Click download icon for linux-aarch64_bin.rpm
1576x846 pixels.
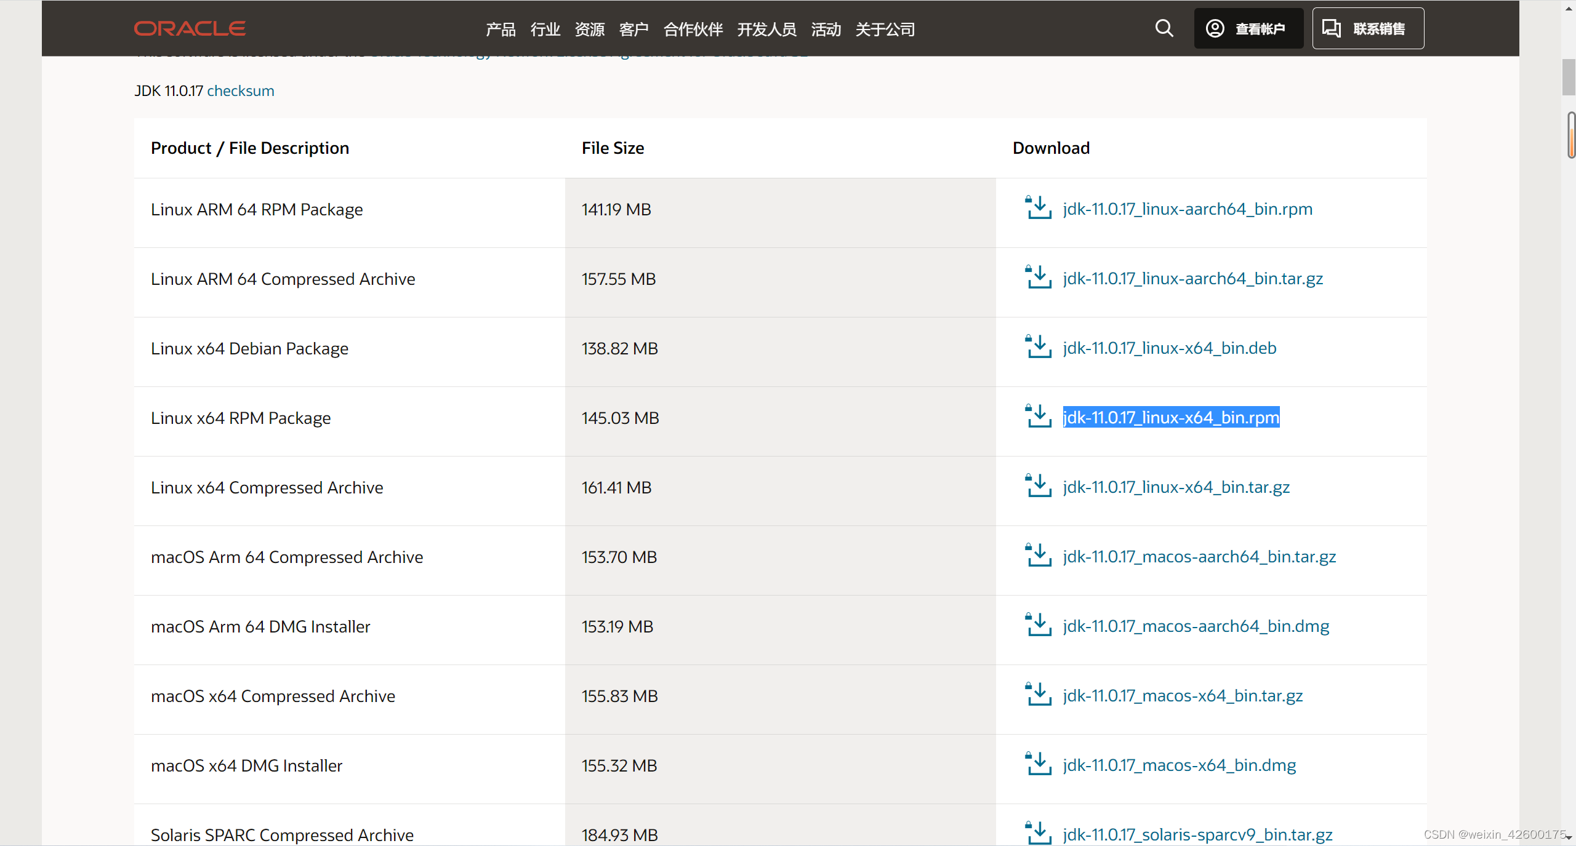click(1038, 208)
